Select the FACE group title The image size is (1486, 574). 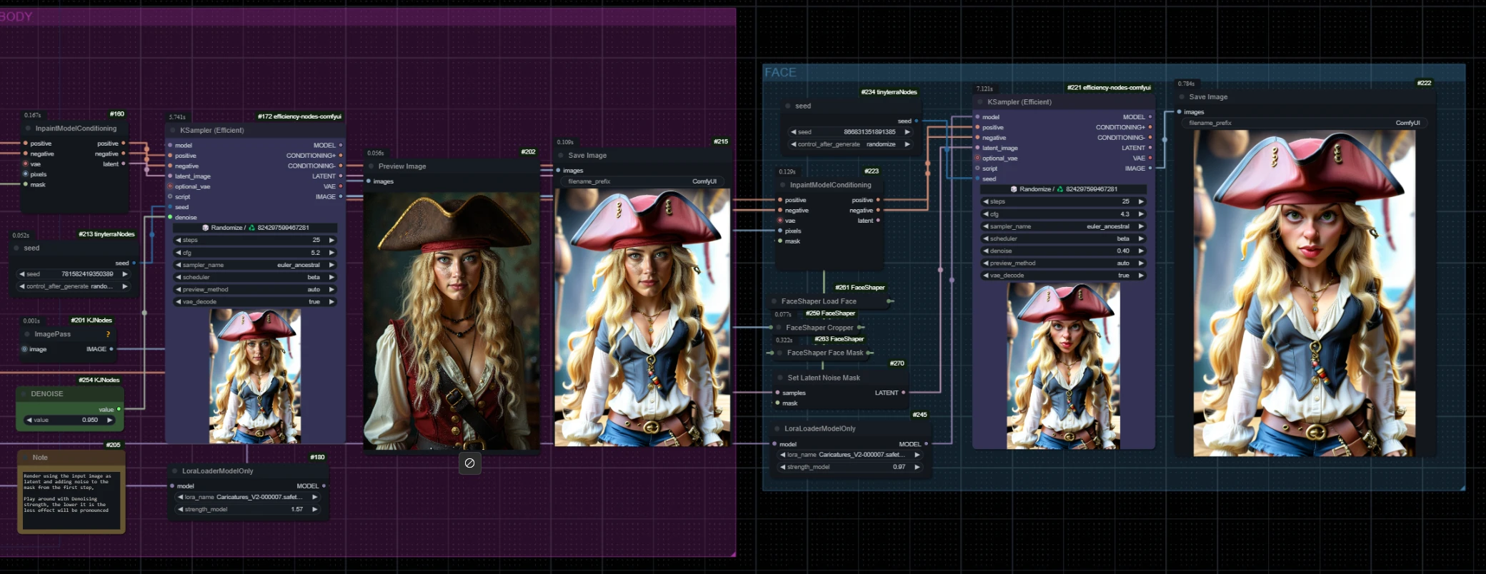pyautogui.click(x=780, y=73)
